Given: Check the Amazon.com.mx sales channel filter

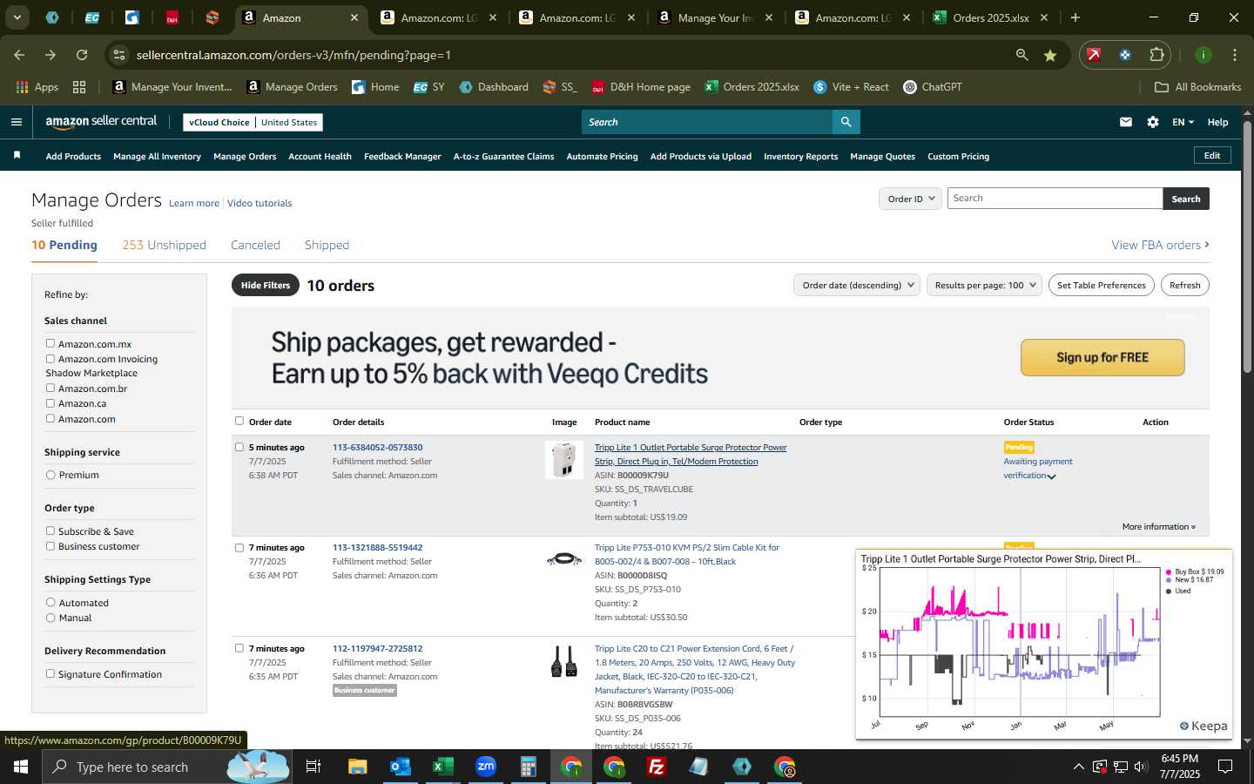Looking at the screenshot, I should tap(51, 343).
